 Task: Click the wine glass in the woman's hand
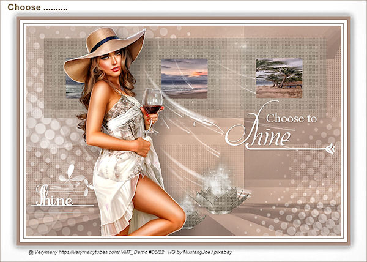click(152, 111)
